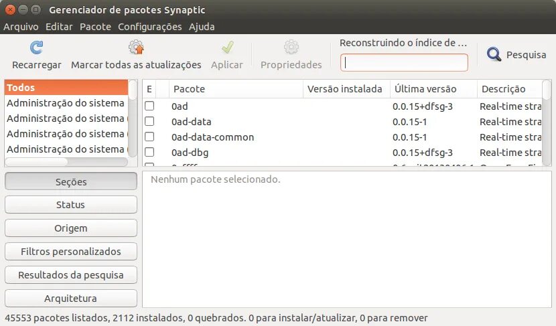Click the Resultados da pesquisa button

[x=71, y=274]
